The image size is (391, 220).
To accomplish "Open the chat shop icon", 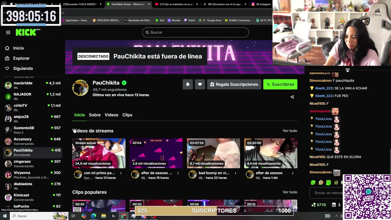I will pos(333,205).
